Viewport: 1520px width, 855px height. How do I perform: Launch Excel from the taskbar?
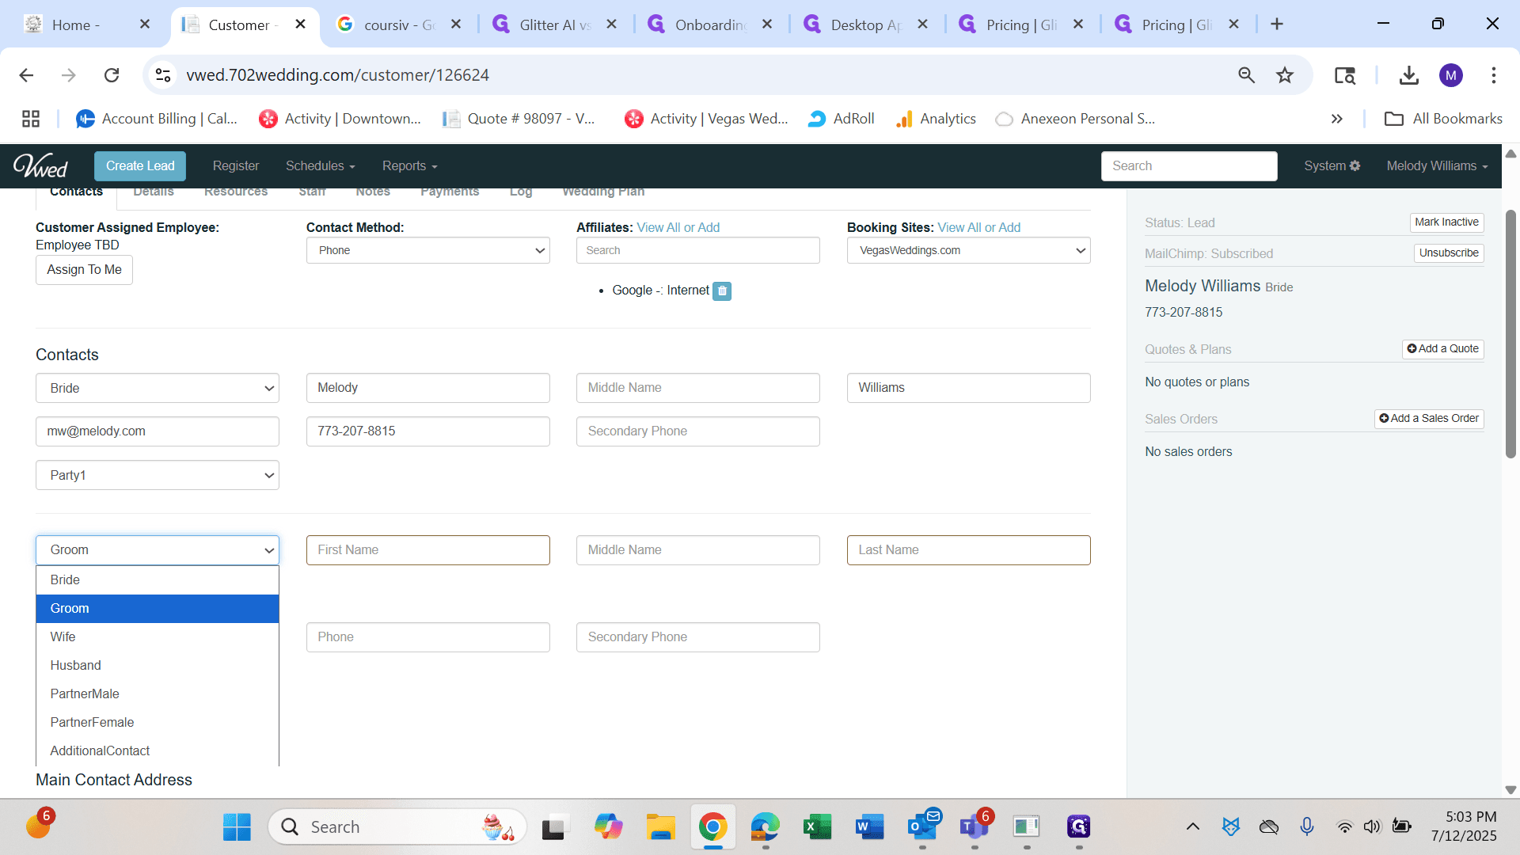(x=817, y=826)
